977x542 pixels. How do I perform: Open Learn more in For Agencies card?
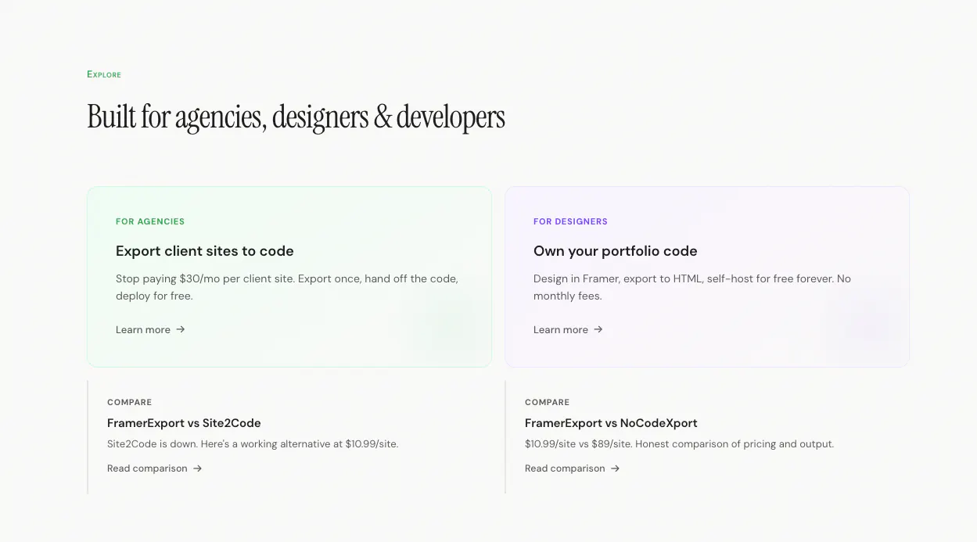tap(150, 329)
